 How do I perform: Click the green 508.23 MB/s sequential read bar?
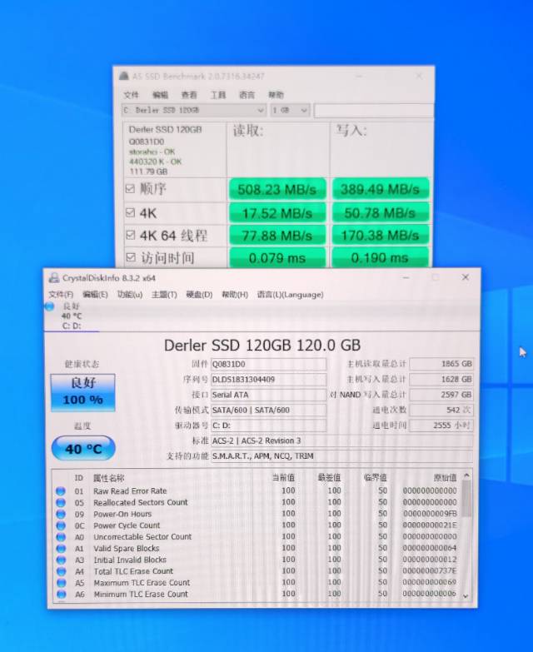[x=276, y=189]
